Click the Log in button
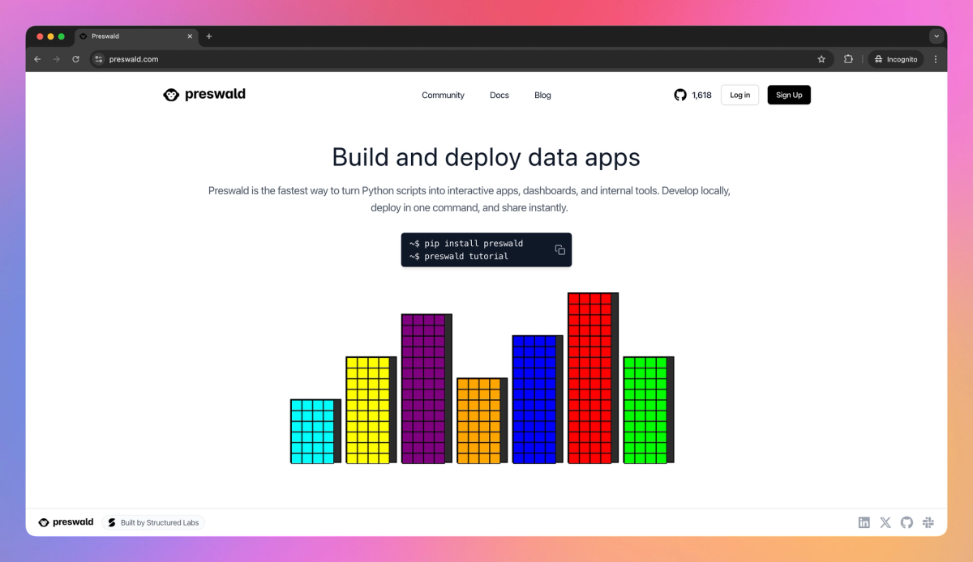Viewport: 973px width, 562px height. pos(740,95)
